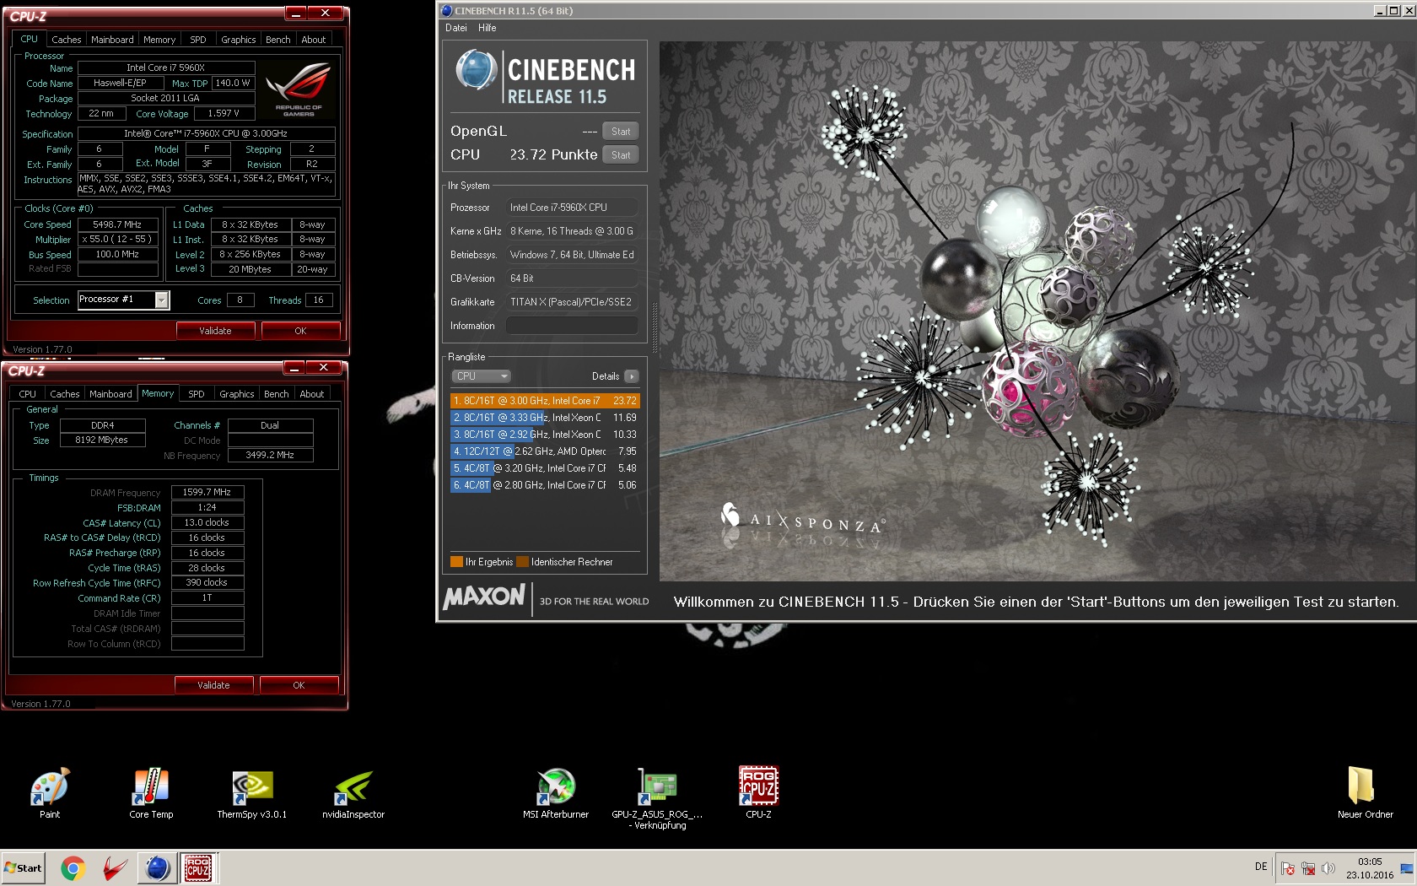Select ranking entry 2 Intel Xeon 11.69
Image resolution: width=1417 pixels, height=886 pixels.
click(545, 418)
